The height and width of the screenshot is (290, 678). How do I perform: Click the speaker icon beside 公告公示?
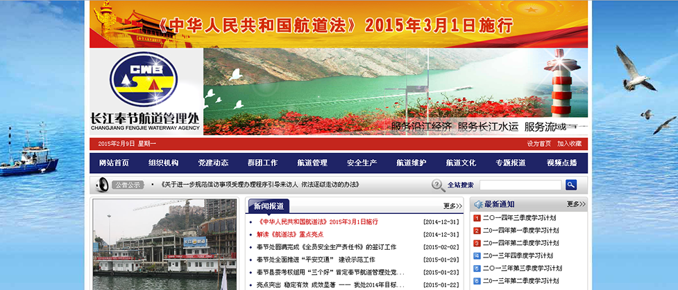[102, 184]
